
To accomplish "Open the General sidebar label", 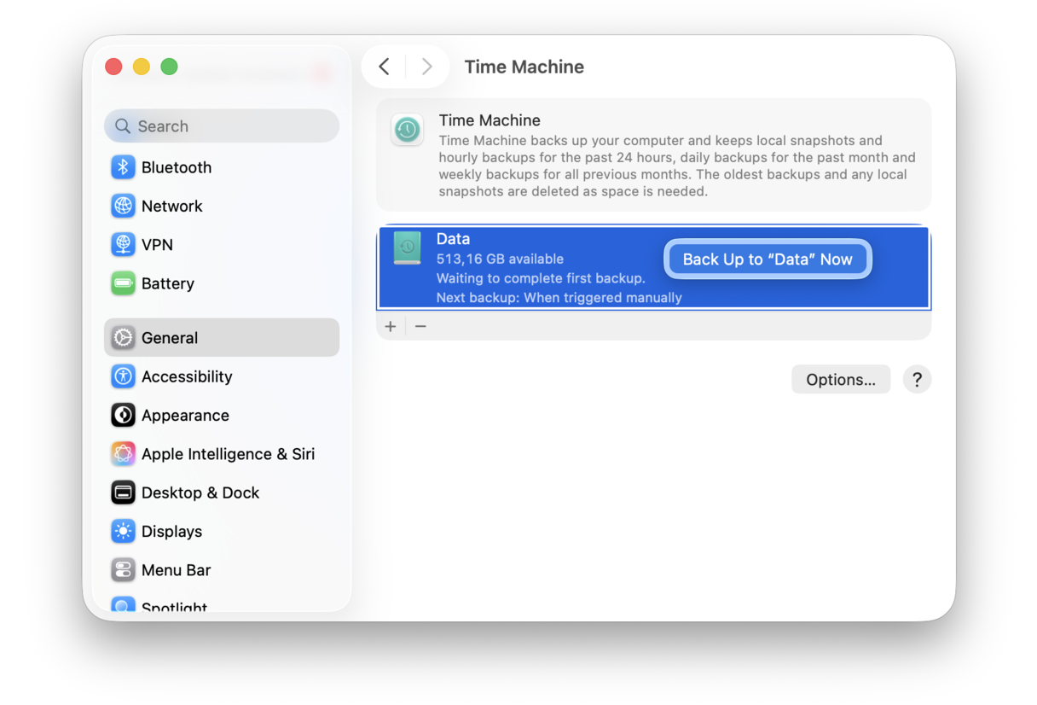I will tap(170, 338).
